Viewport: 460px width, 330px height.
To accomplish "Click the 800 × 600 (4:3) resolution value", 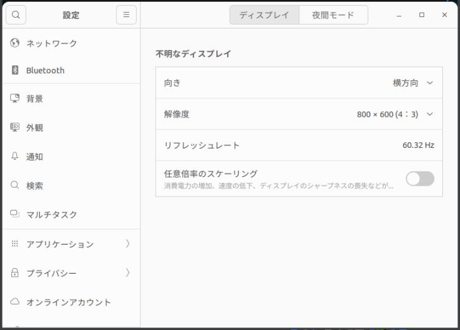I will click(387, 114).
